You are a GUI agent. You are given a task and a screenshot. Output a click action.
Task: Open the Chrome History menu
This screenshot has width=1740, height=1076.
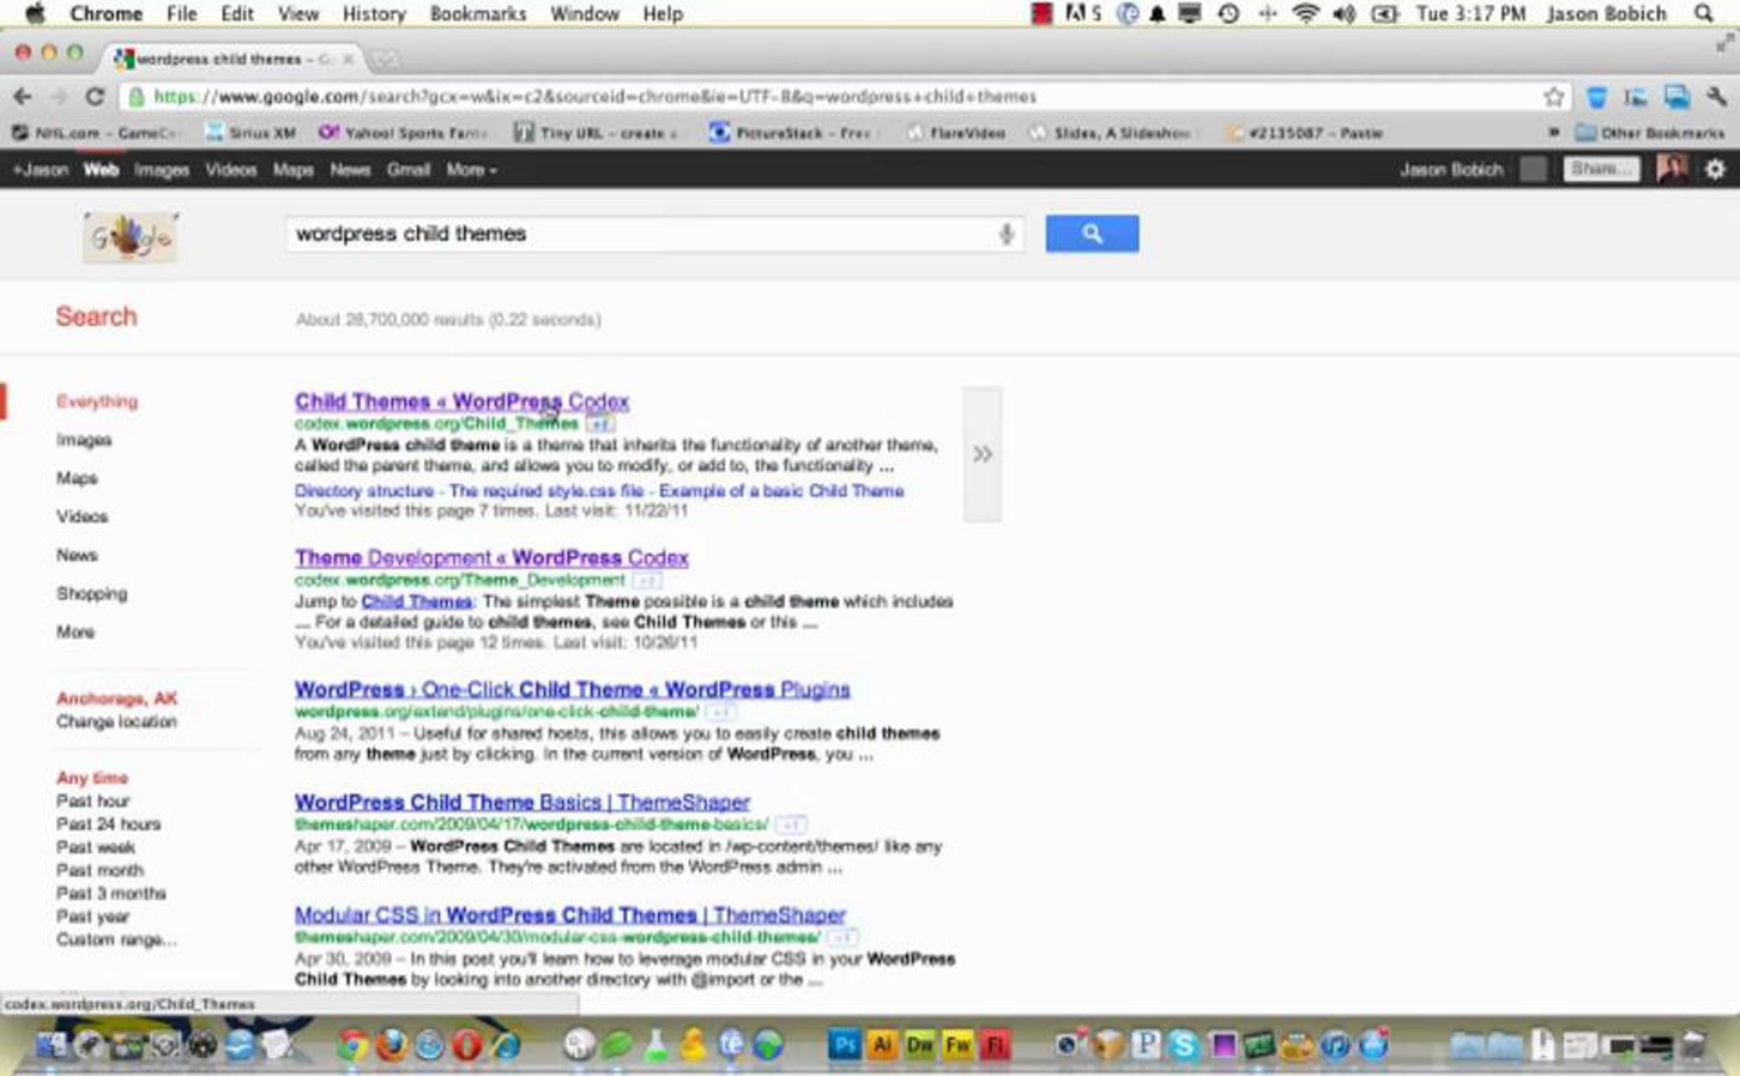(x=373, y=14)
